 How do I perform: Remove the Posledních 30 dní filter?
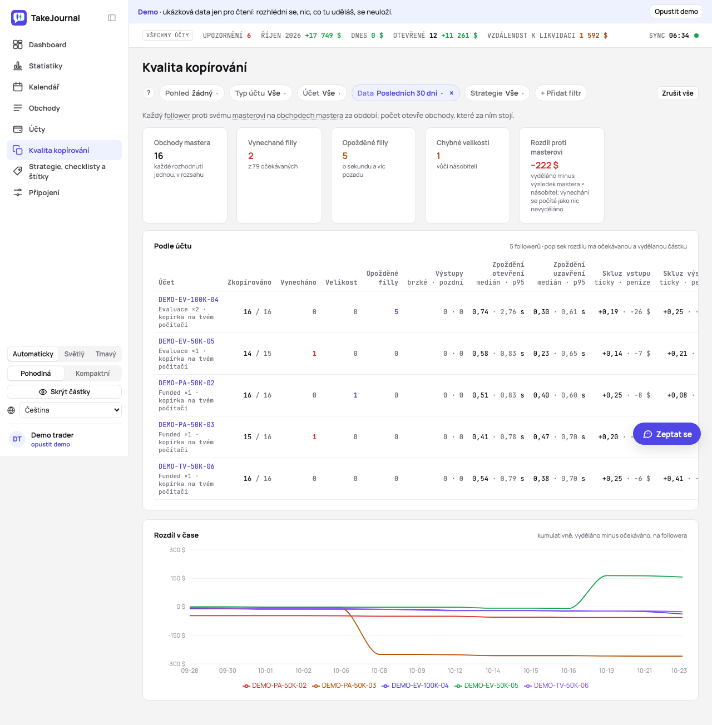pyautogui.click(x=452, y=93)
